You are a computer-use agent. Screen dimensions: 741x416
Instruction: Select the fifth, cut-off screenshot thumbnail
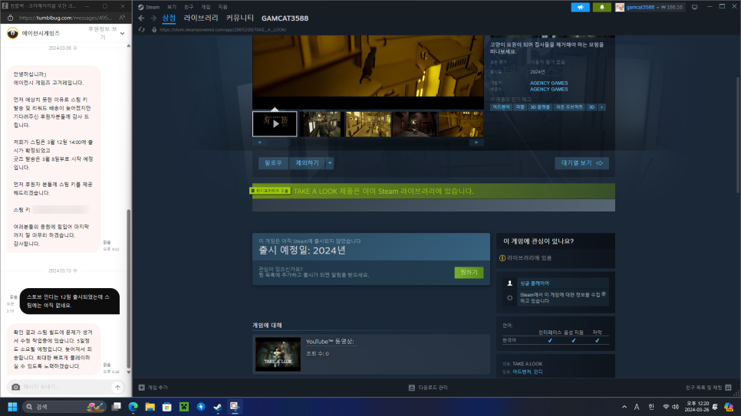461,123
